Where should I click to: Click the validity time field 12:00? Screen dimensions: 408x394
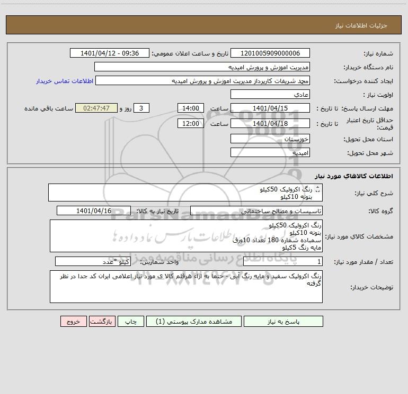(x=190, y=124)
